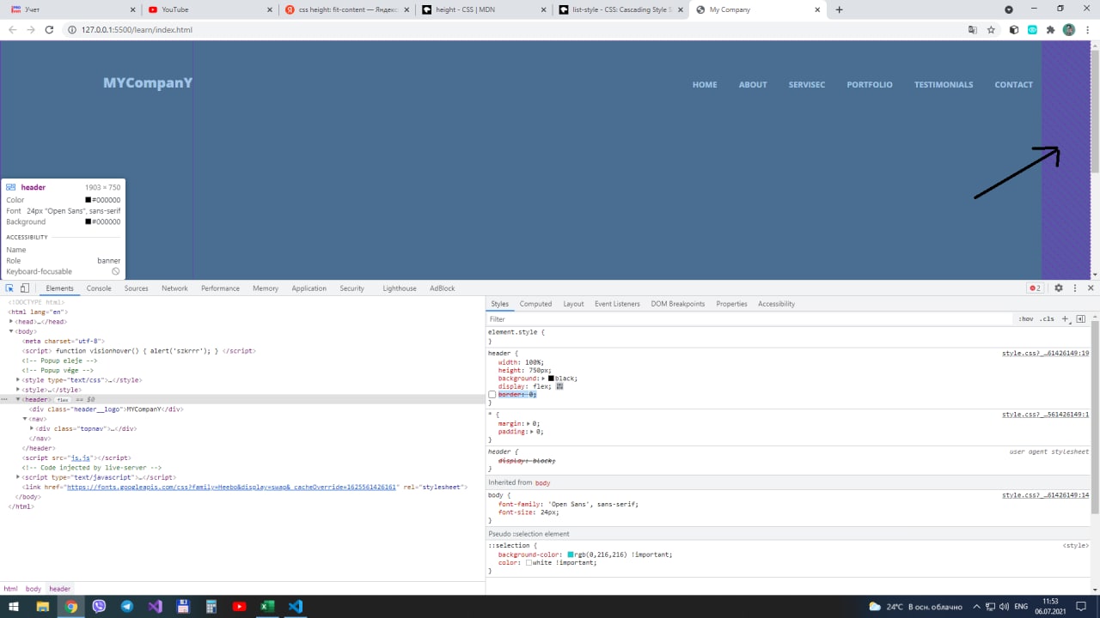Open a new browser tab
The image size is (1100, 618).
coord(840,9)
